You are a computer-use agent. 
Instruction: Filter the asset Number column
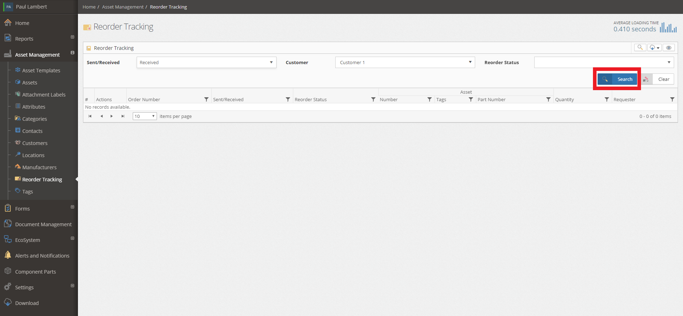click(x=430, y=99)
